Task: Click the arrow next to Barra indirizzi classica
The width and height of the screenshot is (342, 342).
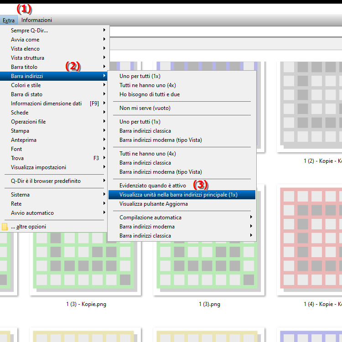Action: point(251,236)
